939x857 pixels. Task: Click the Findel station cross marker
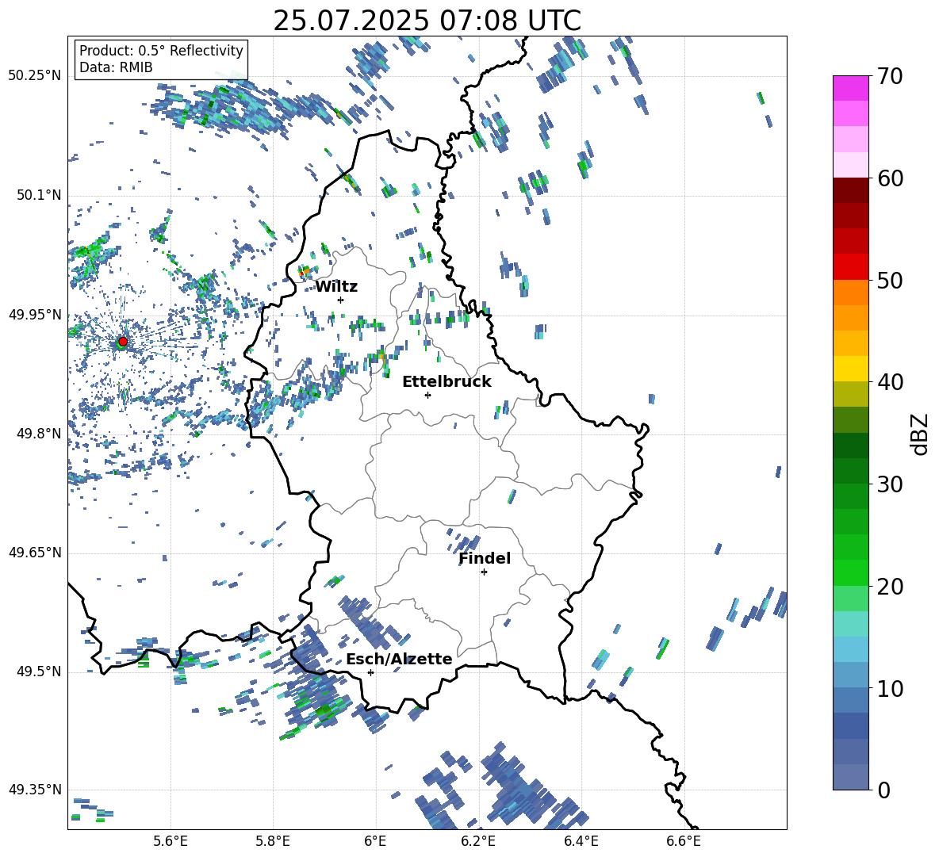(484, 572)
